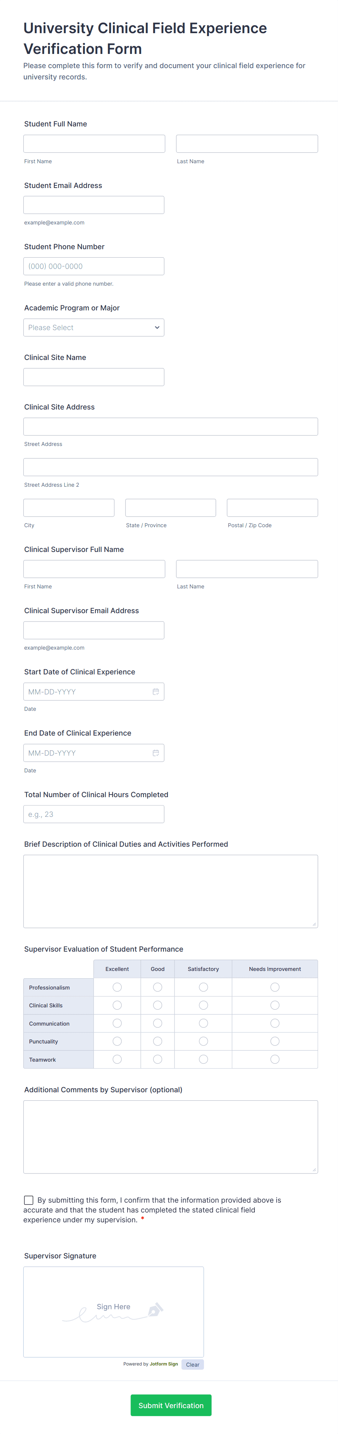Select Excellent for Teamwork

tap(117, 1059)
